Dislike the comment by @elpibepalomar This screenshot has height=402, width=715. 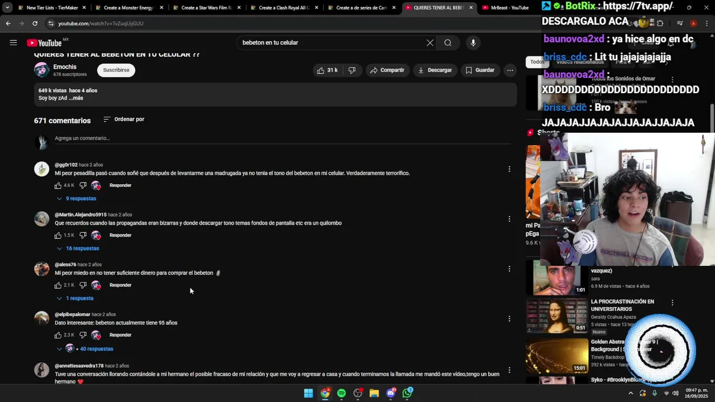click(83, 335)
